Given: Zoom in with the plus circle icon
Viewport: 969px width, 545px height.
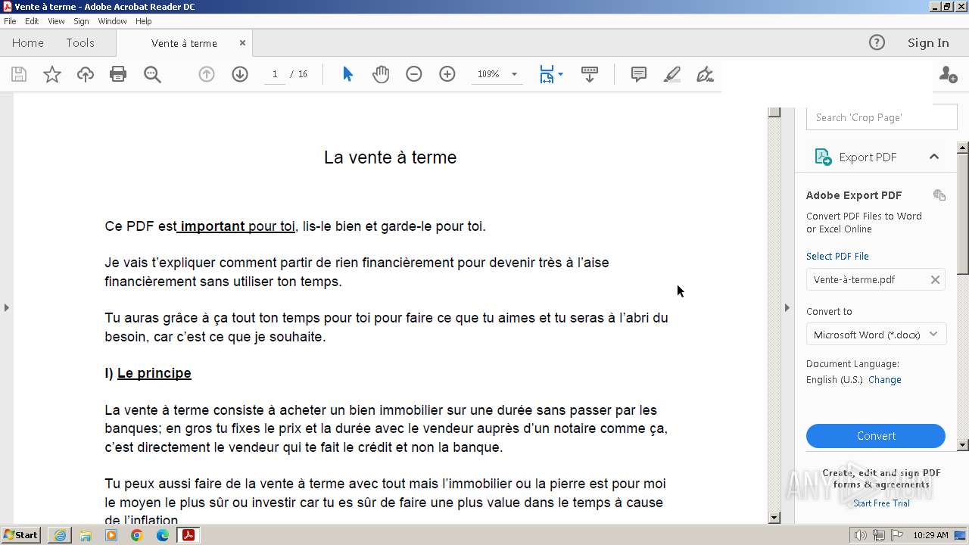Looking at the screenshot, I should pyautogui.click(x=447, y=74).
